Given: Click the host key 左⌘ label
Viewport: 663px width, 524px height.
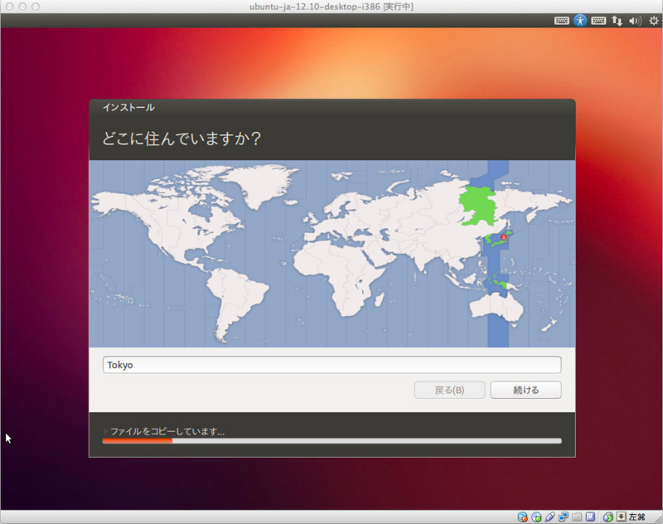Looking at the screenshot, I should click(636, 517).
